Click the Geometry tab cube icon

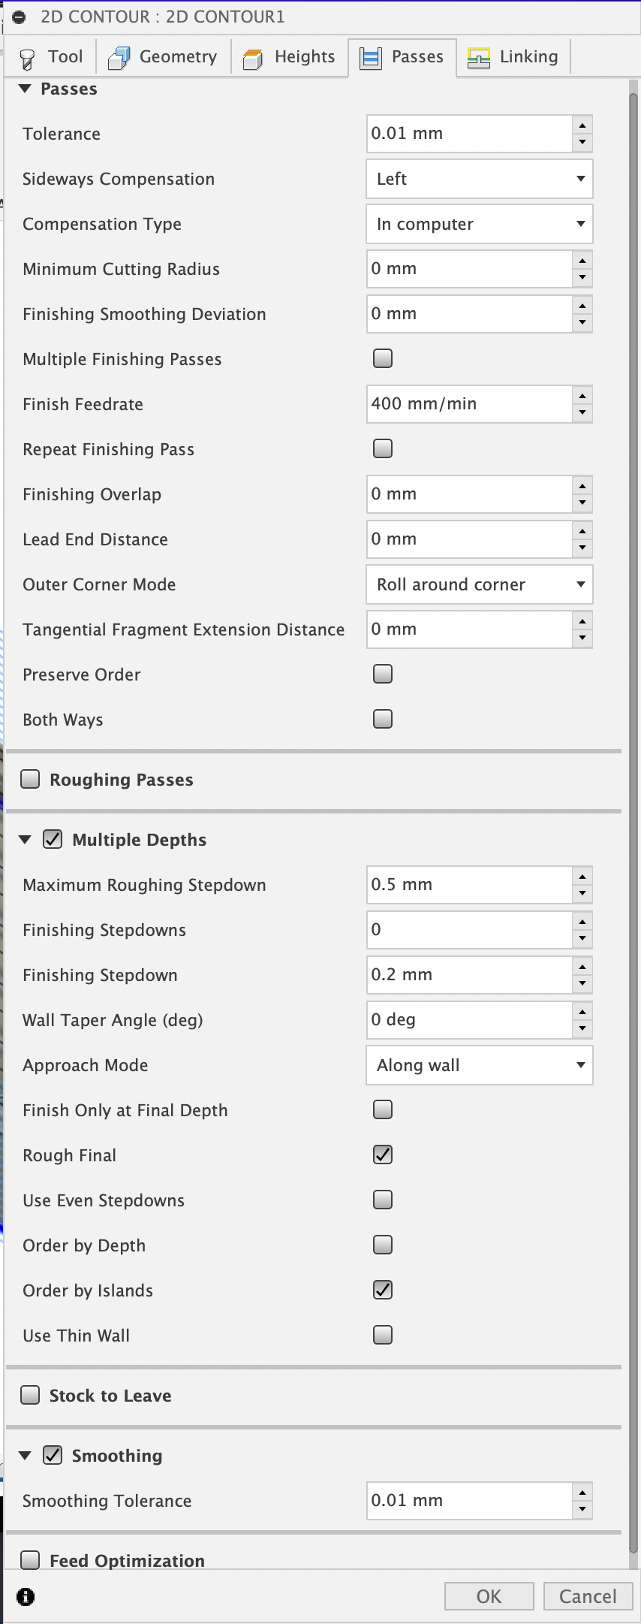pos(119,58)
